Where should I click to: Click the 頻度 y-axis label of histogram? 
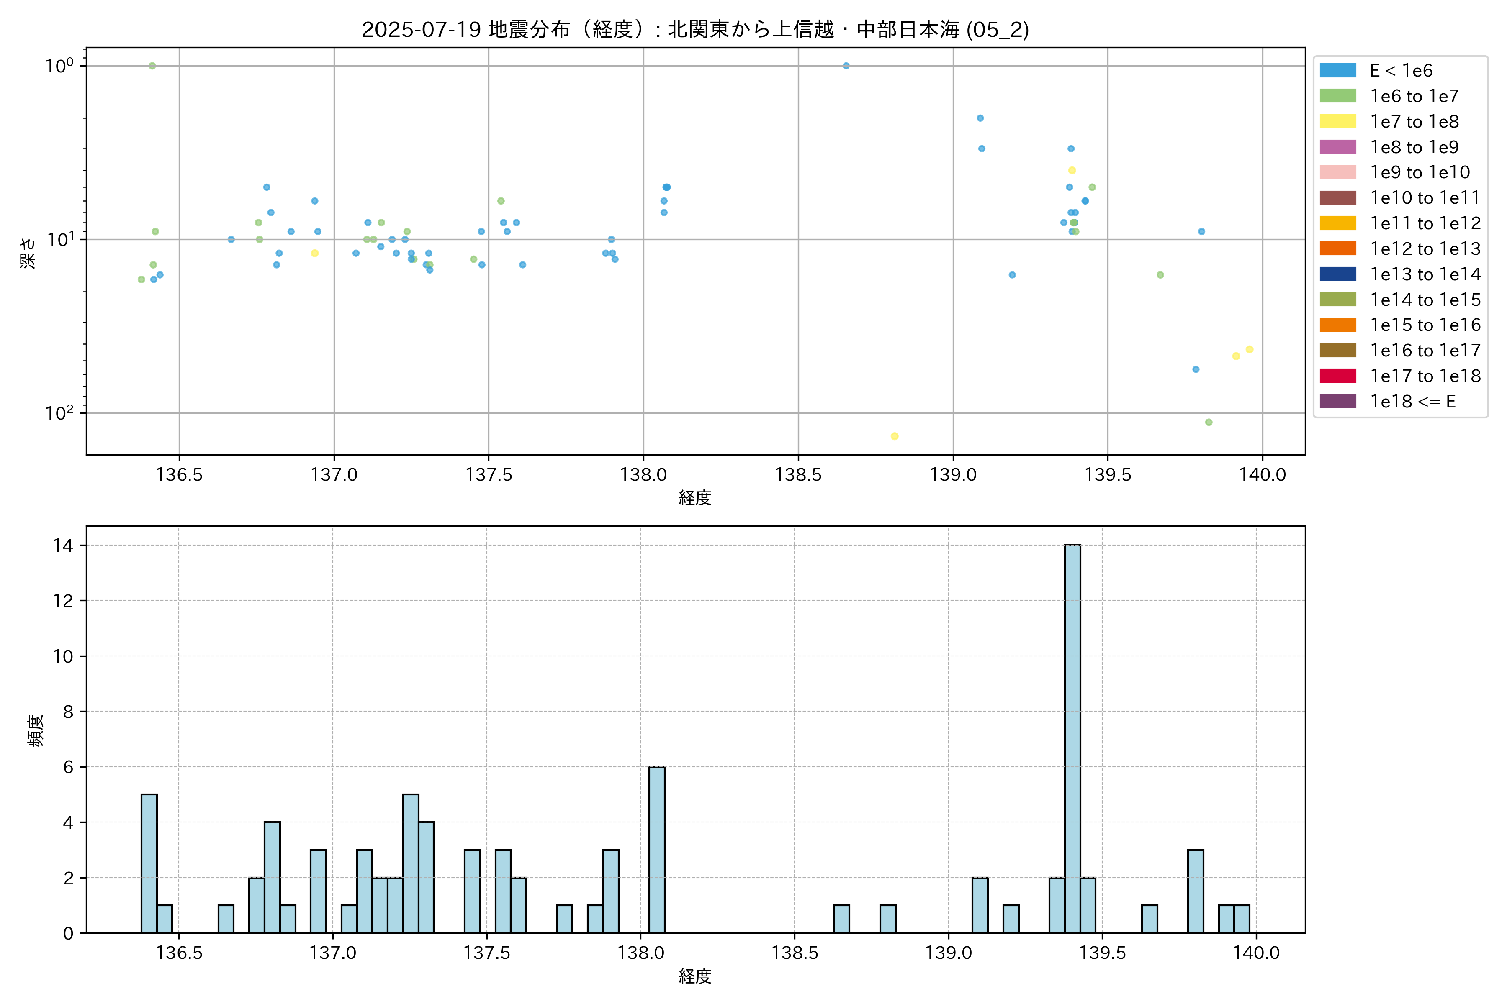[36, 730]
